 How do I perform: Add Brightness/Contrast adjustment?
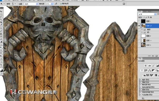click(146, 66)
